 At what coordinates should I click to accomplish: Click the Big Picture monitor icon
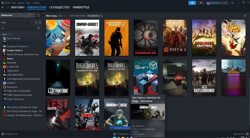coord(232,3)
